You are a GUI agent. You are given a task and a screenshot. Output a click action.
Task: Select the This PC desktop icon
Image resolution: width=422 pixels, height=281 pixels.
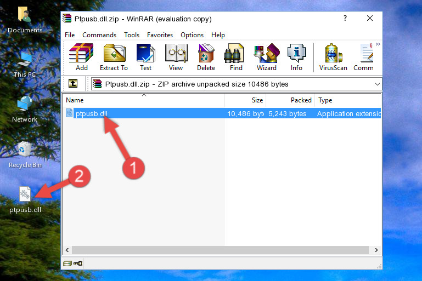point(25,65)
